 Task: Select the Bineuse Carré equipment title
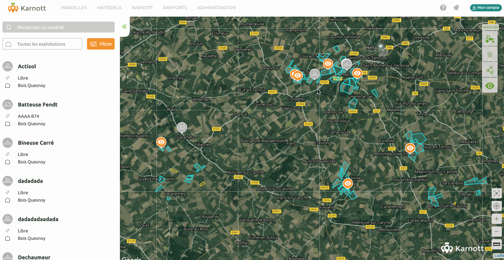(36, 143)
